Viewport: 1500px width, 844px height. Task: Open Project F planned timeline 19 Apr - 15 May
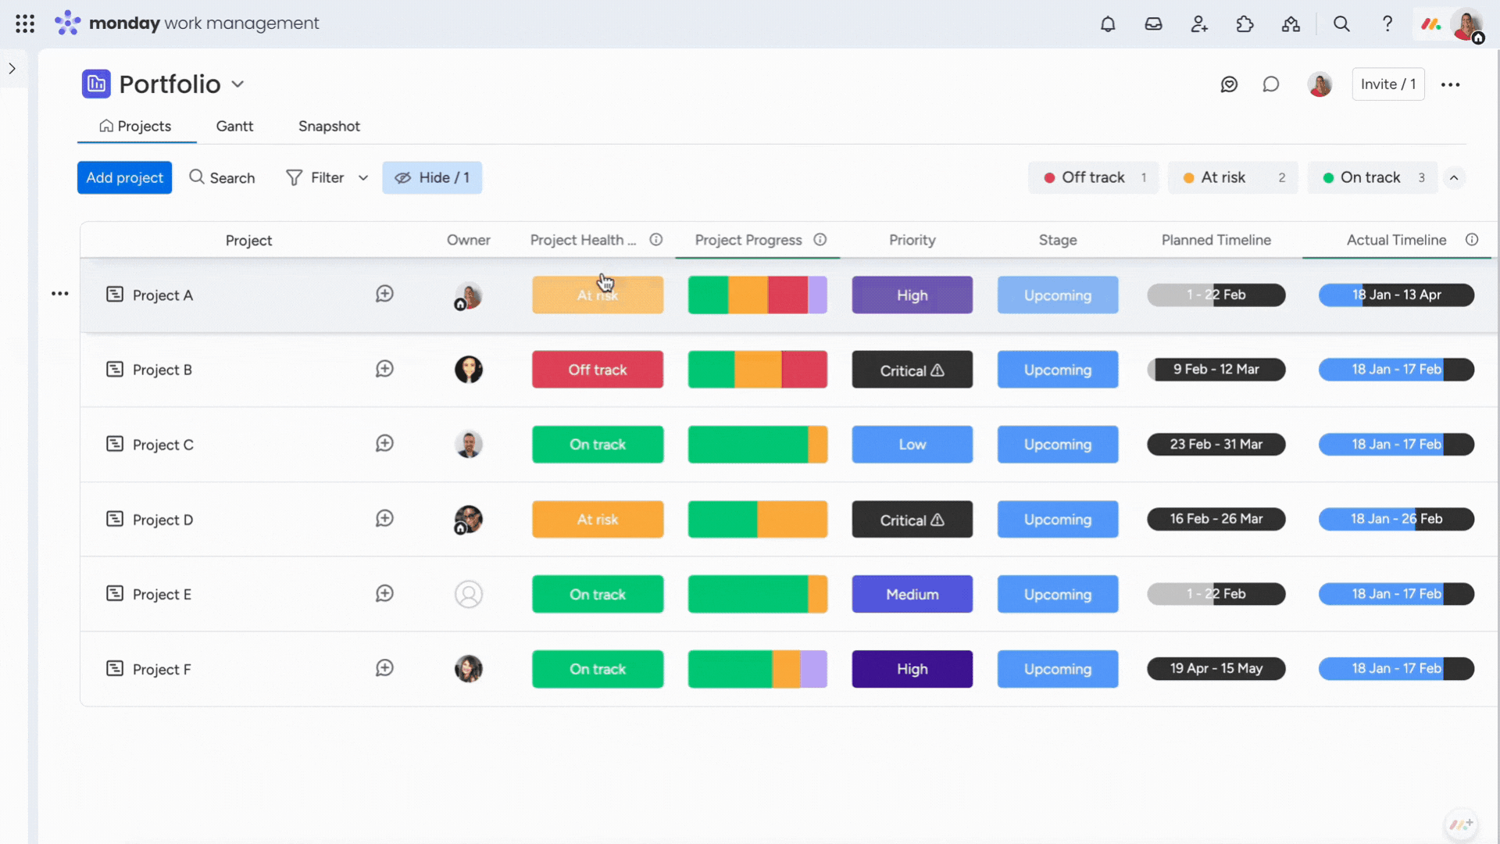(x=1216, y=669)
